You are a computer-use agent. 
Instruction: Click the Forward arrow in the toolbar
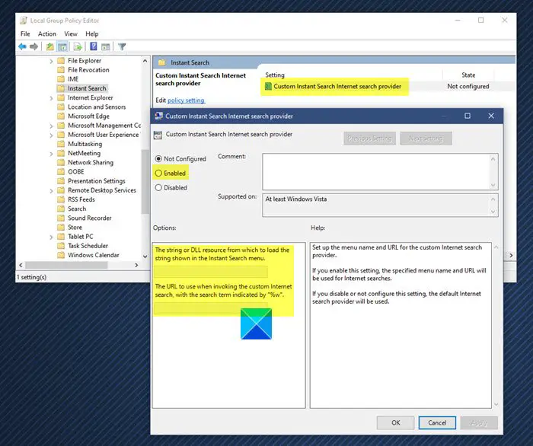[x=34, y=46]
